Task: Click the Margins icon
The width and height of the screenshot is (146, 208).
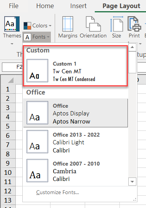Action: pyautogui.click(x=68, y=24)
